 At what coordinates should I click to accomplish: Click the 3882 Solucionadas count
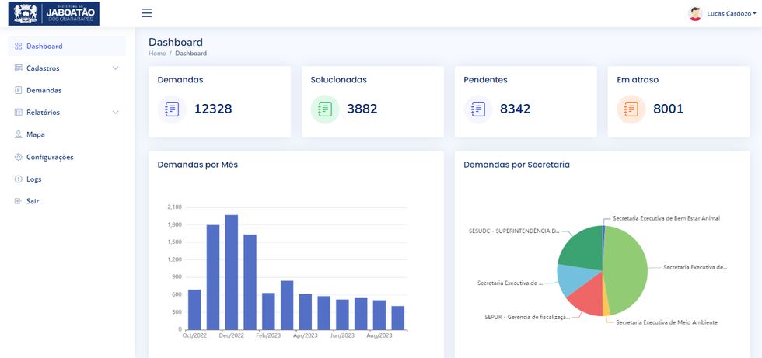(x=362, y=109)
